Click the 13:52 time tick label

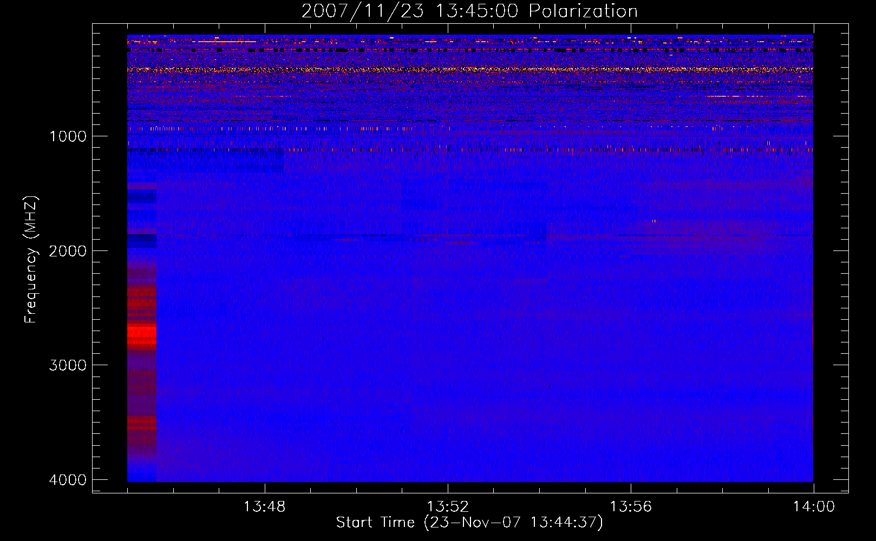(x=447, y=507)
